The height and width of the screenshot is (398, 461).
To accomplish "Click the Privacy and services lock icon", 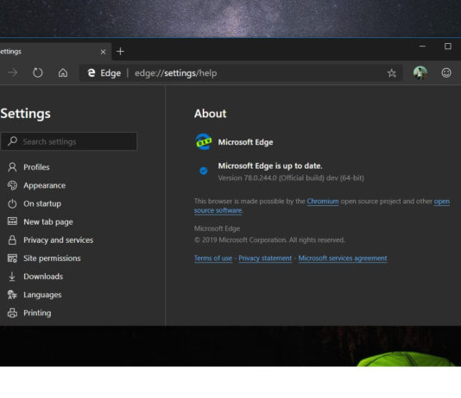I will (12, 239).
